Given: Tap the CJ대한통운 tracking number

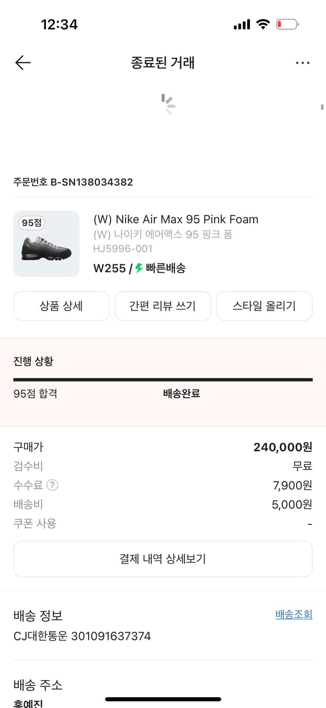Looking at the screenshot, I should point(81,636).
